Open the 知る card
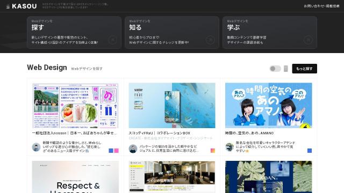344x193 pixels. [172, 32]
